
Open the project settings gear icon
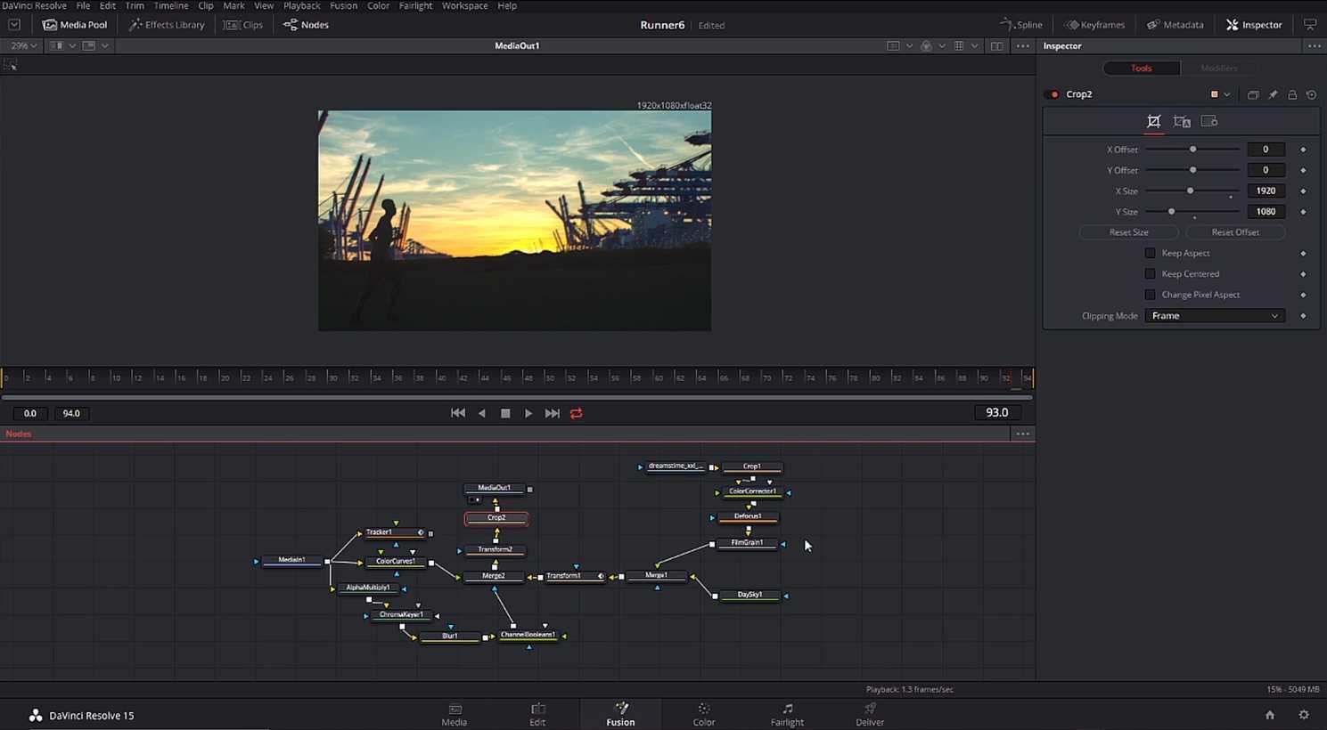coord(1304,715)
